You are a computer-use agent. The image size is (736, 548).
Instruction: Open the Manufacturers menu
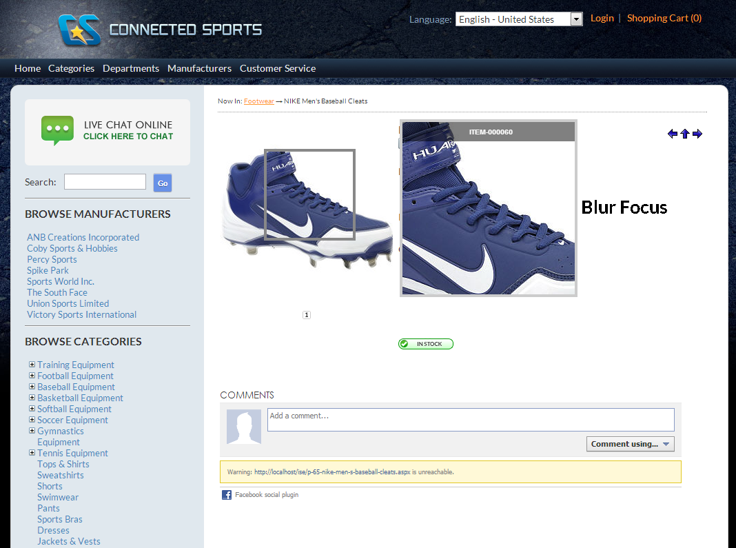pos(199,68)
